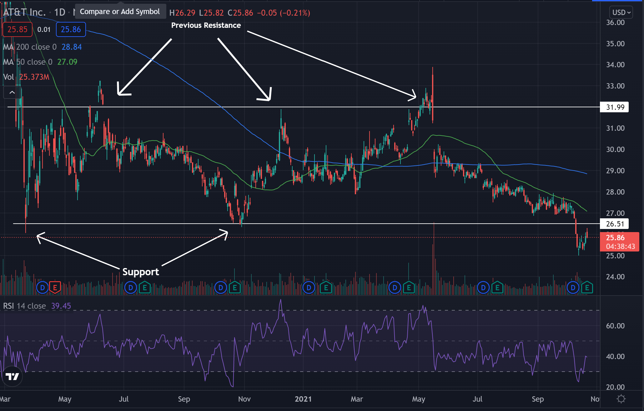Click the 36.00 label on the price axis
Screen dimensions: 644x411
[x=615, y=23]
